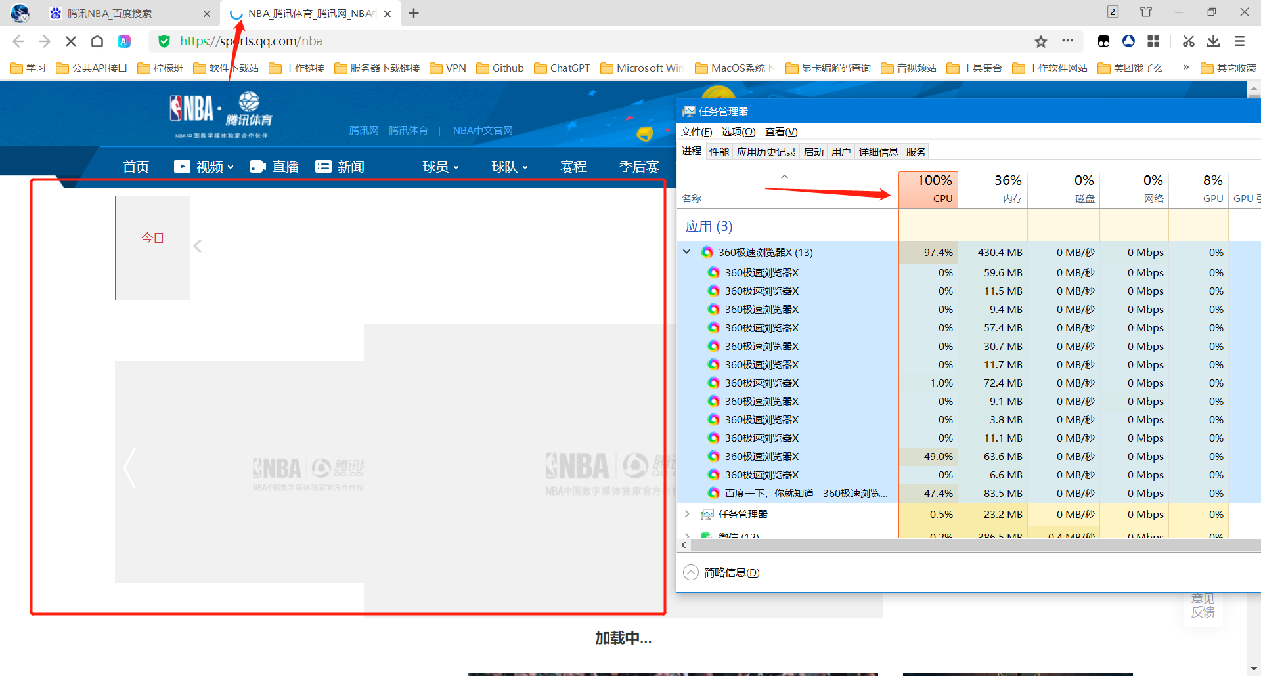Click the schedule previous arrow beside 今日
1261x676 pixels.
coord(198,246)
